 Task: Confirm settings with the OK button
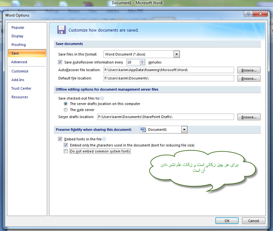click(x=227, y=221)
